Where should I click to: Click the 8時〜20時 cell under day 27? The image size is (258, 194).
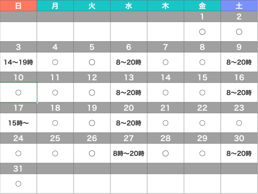click(129, 153)
